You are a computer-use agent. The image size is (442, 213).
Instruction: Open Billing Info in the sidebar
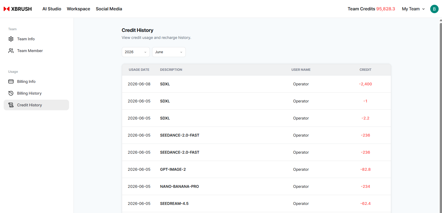pos(36,81)
